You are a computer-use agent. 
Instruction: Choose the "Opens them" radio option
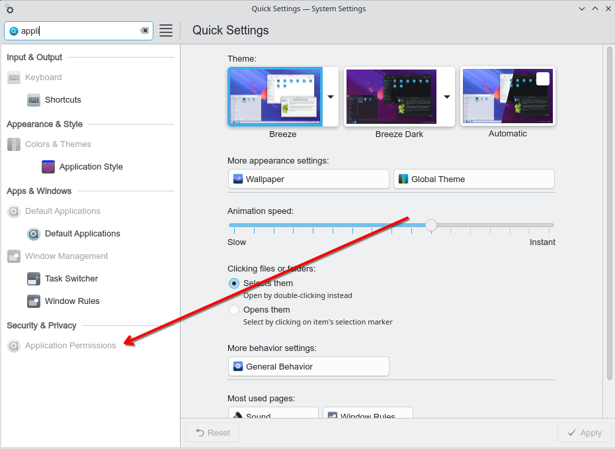234,310
